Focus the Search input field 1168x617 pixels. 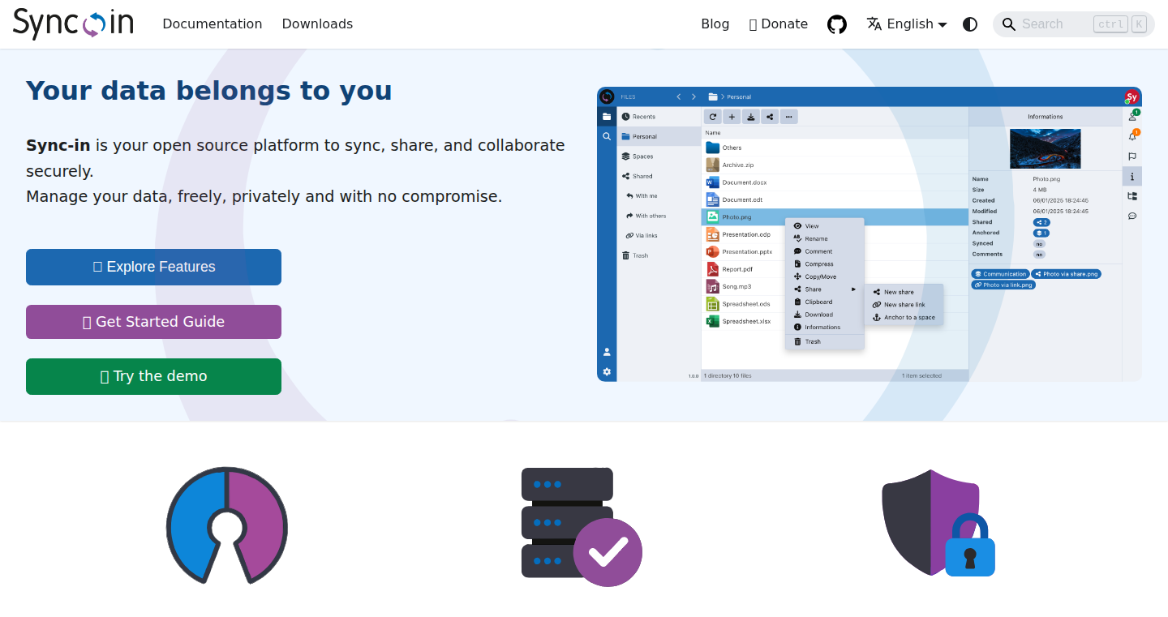[1074, 24]
